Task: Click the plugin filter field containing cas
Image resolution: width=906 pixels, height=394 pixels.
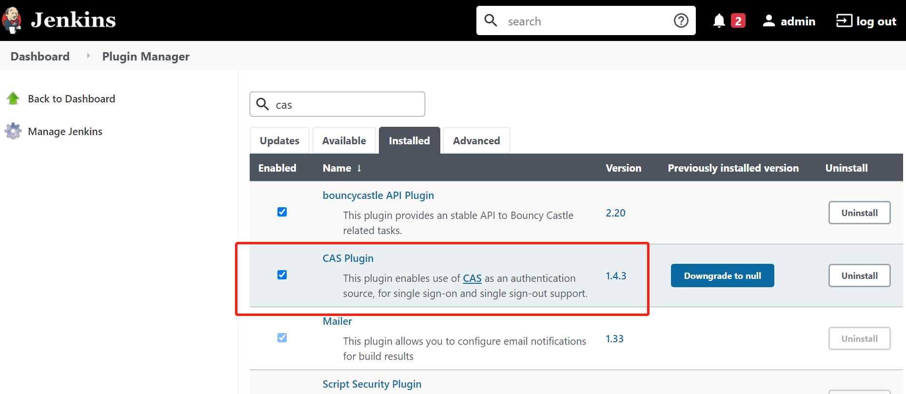Action: point(337,104)
